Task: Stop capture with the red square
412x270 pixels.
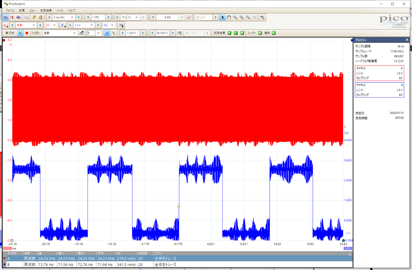Action: point(27,33)
